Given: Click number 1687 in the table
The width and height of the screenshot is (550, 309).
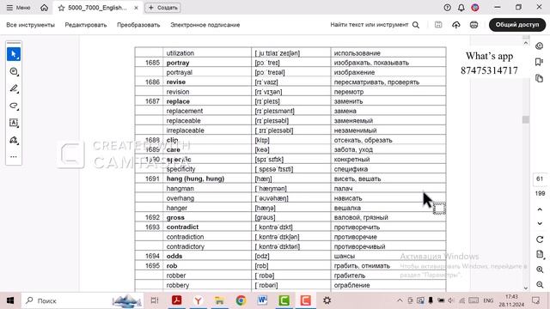Looking at the screenshot, I should click(x=153, y=101).
